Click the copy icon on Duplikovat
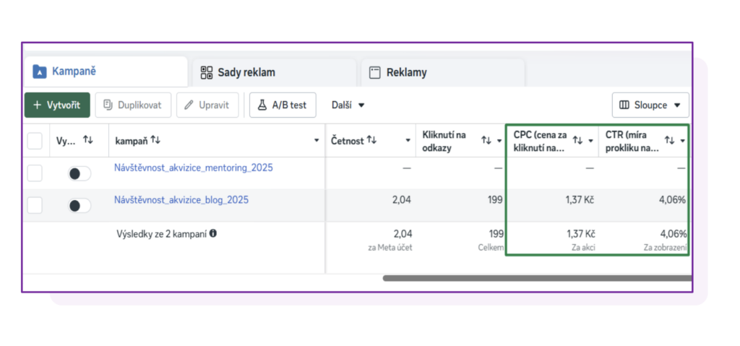 (x=108, y=105)
